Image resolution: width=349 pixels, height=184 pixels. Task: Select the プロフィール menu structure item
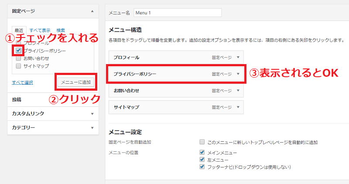(x=176, y=58)
